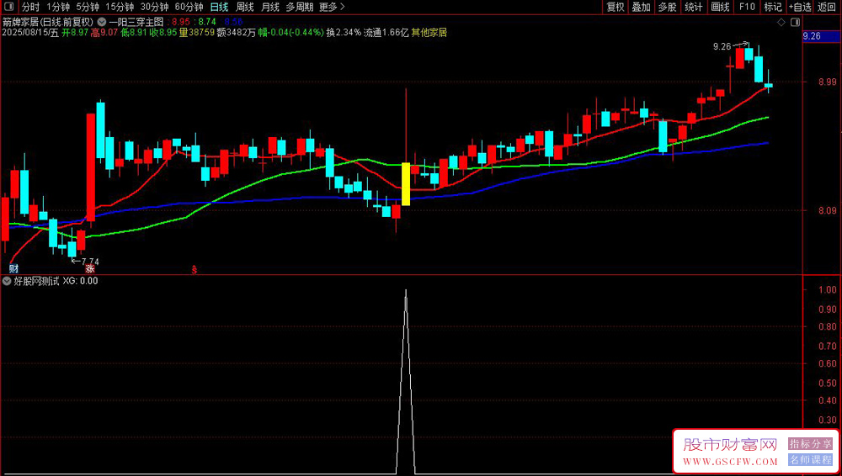Open the 多股 multi-stock view
Image resolution: width=842 pixels, height=476 pixels.
click(x=668, y=7)
